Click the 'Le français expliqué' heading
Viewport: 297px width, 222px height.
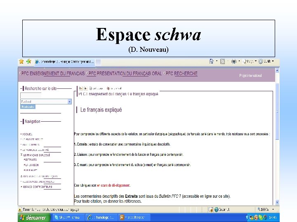pyautogui.click(x=101, y=110)
